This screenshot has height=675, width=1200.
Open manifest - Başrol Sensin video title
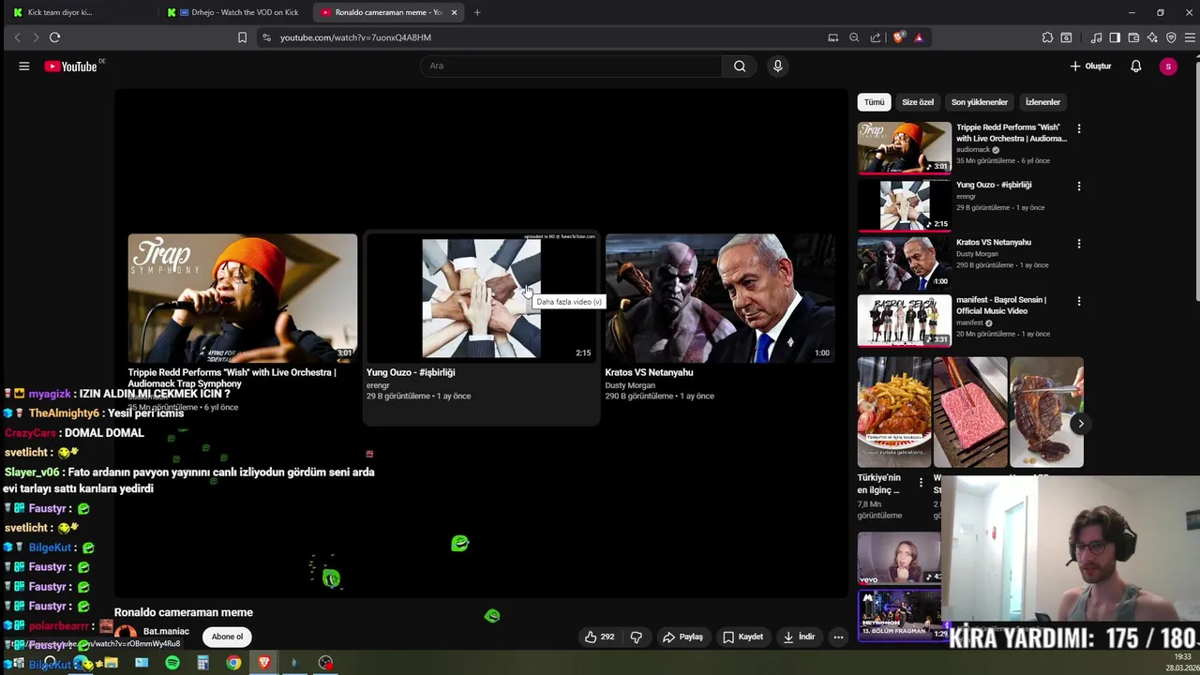pos(1001,305)
